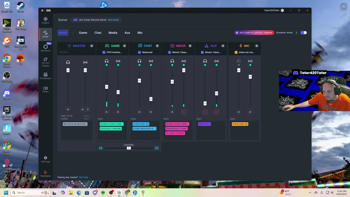The height and width of the screenshot is (197, 350).
Task: Open Spotify from the taskbar
Action: point(103,193)
